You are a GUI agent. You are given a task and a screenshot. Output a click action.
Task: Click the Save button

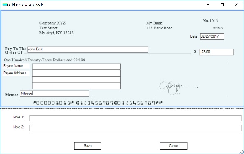coord(88,146)
